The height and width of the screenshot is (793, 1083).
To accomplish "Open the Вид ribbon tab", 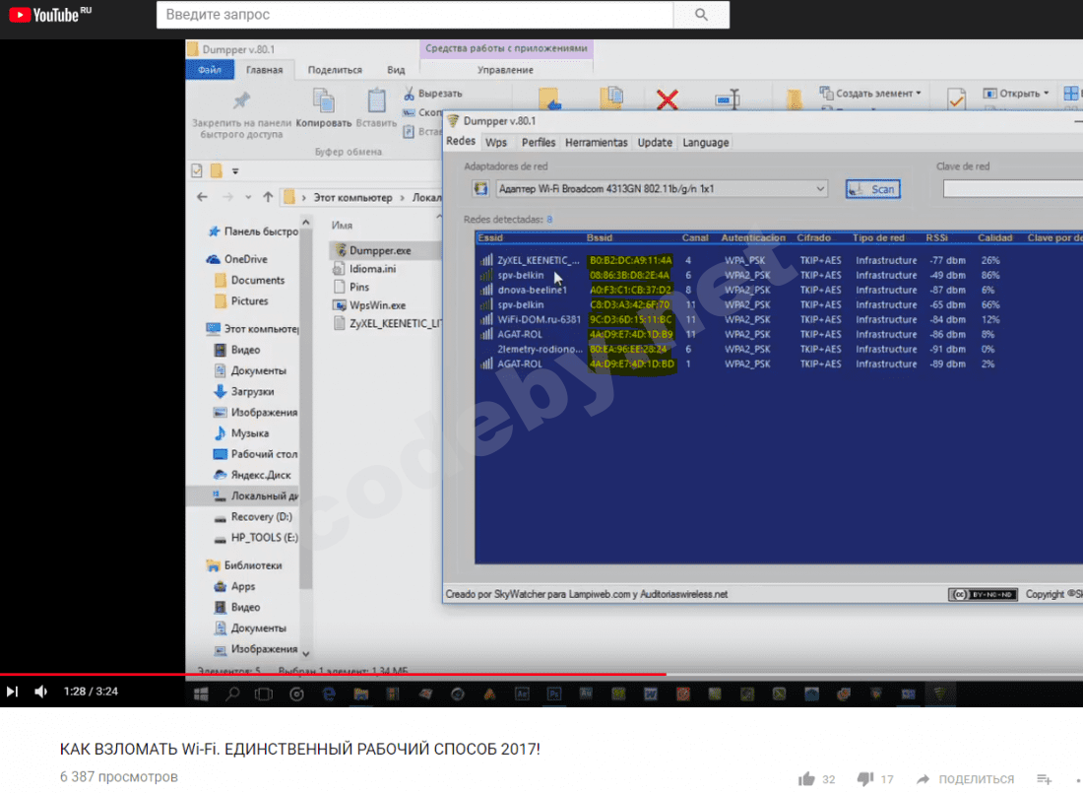I will [x=396, y=70].
